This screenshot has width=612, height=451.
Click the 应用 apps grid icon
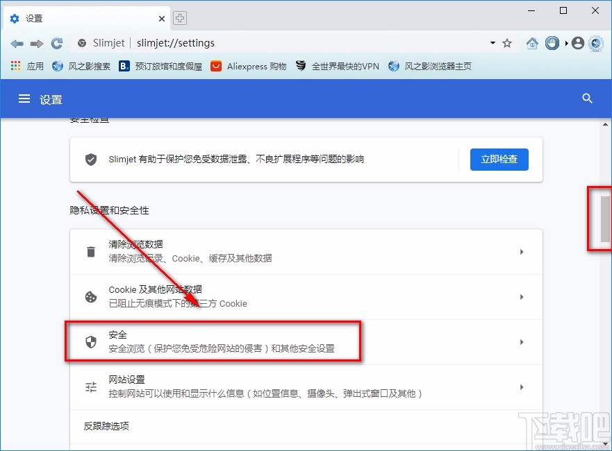tap(15, 67)
